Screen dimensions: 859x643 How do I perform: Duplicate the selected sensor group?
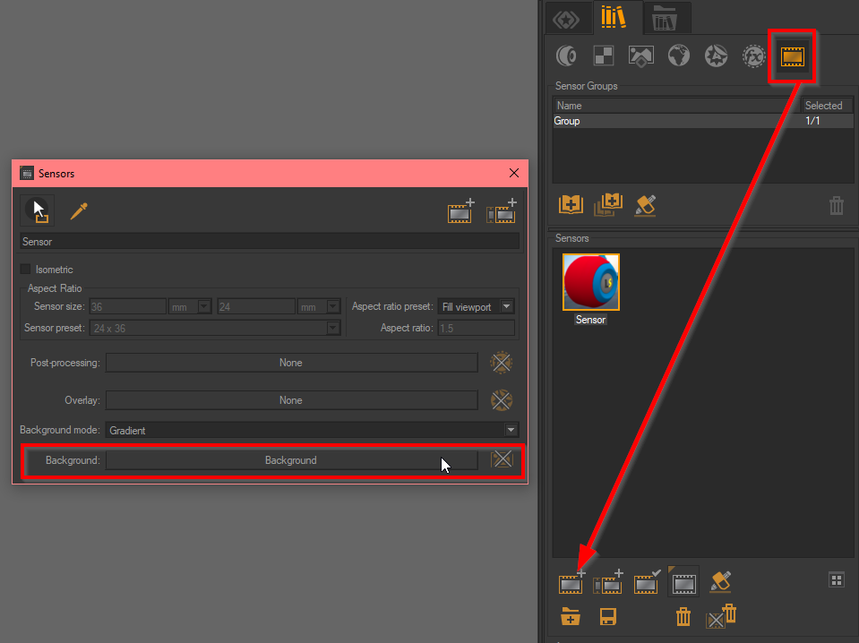[x=608, y=205]
